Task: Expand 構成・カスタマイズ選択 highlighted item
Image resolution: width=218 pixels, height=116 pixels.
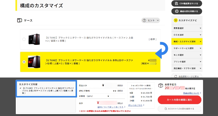Action: pos(187,42)
